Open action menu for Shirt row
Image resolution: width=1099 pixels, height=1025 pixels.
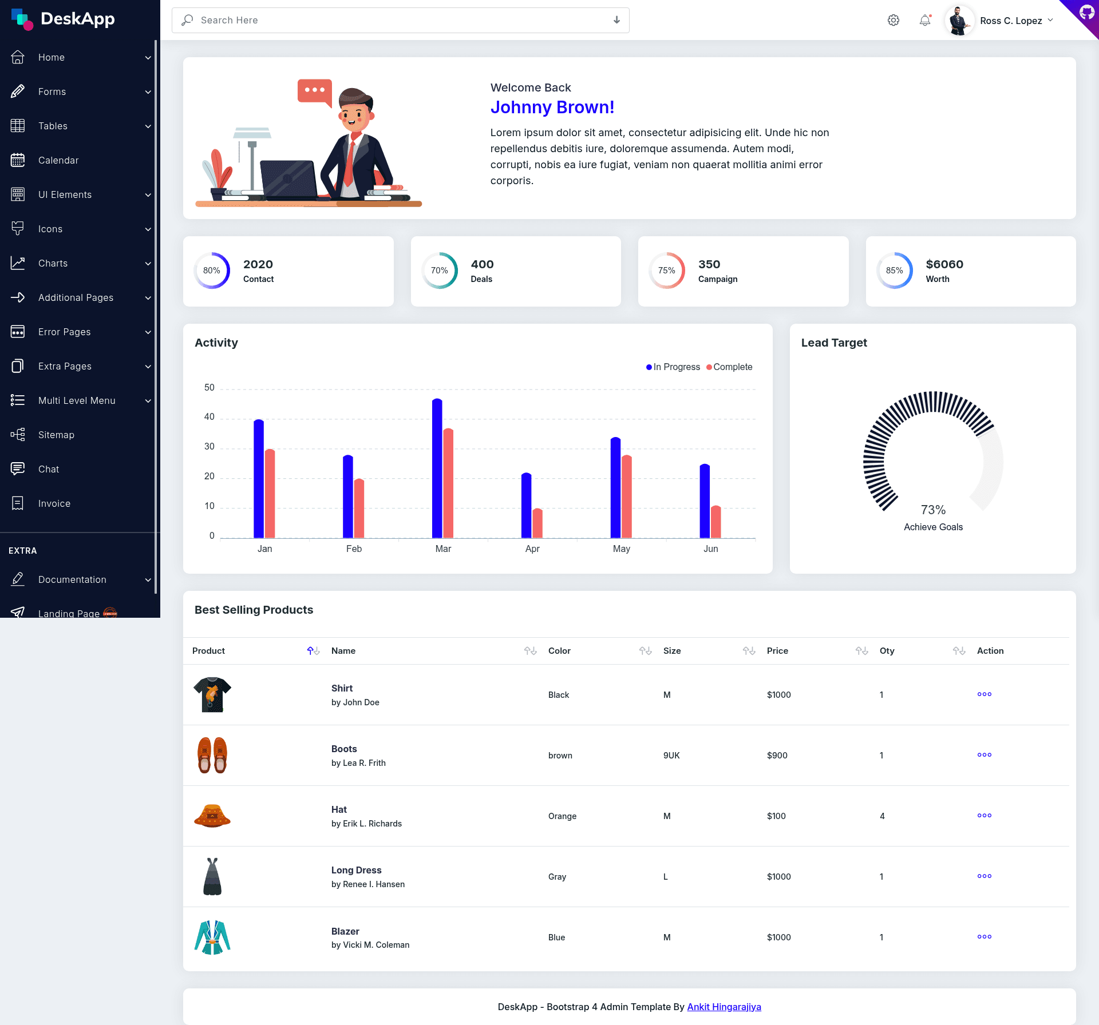coord(985,694)
